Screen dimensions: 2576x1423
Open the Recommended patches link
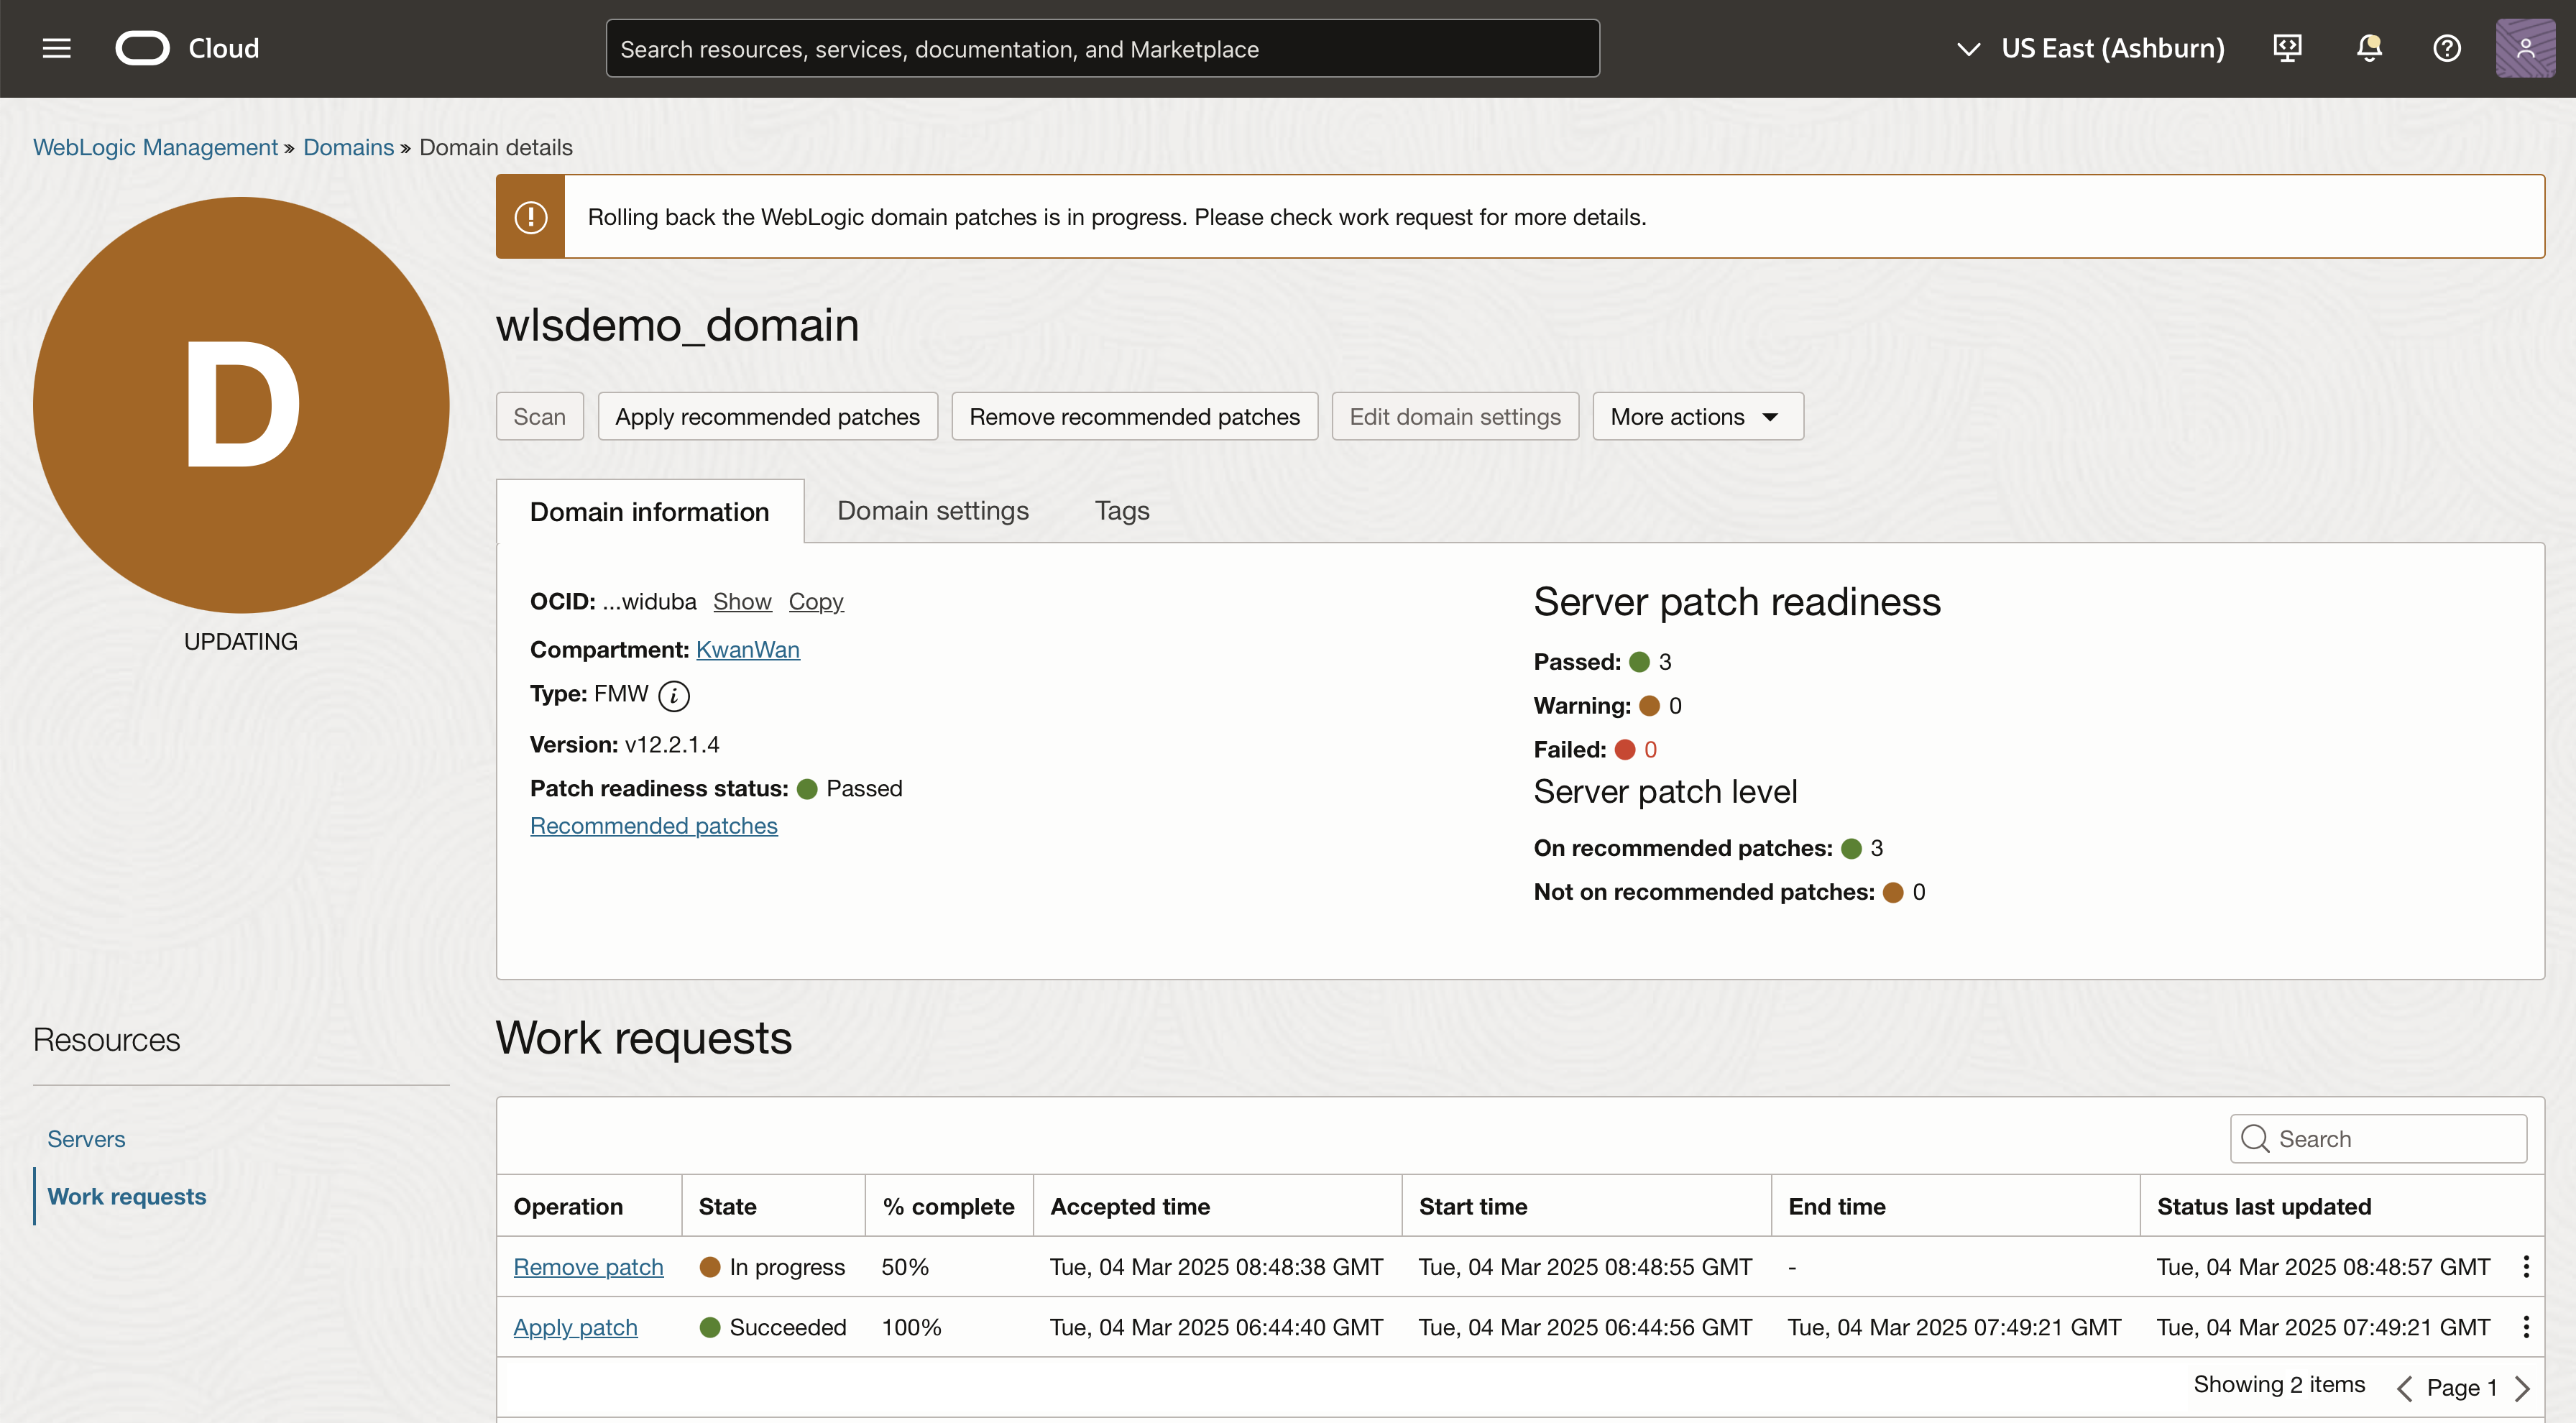[x=653, y=825]
